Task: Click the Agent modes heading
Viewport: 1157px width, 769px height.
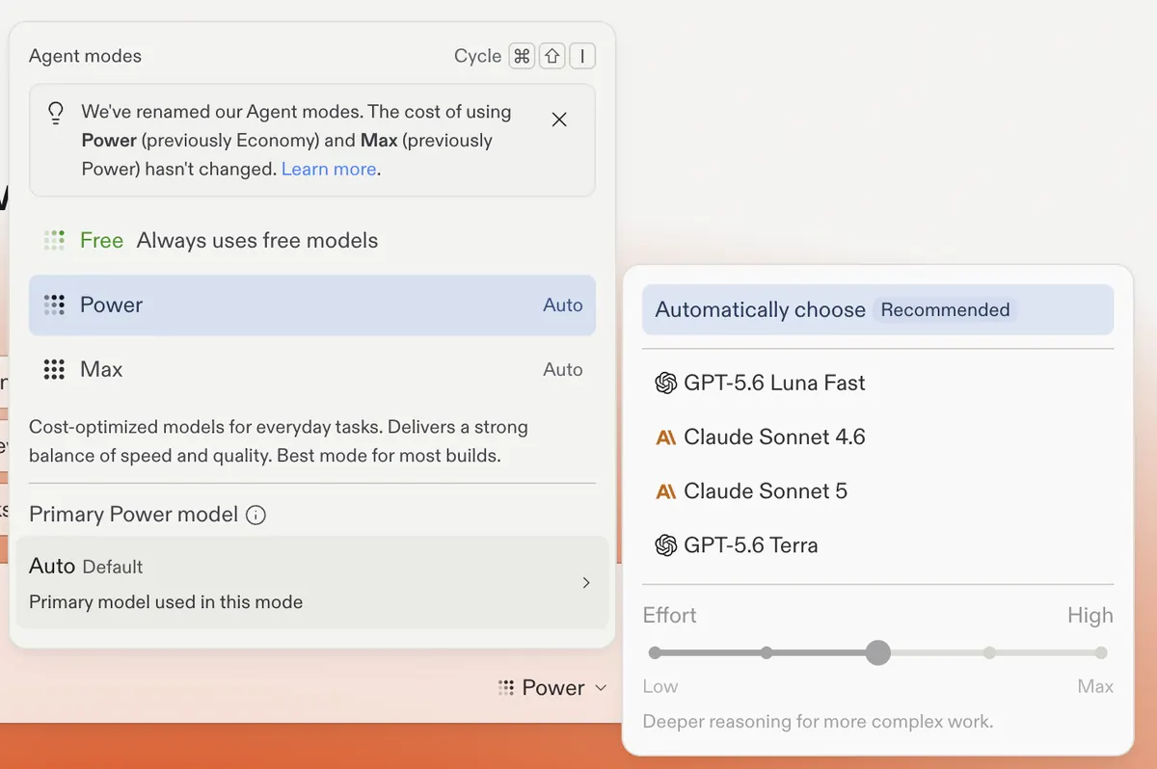Action: pyautogui.click(x=85, y=56)
